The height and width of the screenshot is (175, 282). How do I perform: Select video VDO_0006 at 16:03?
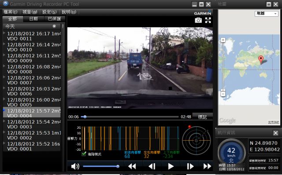(32, 91)
